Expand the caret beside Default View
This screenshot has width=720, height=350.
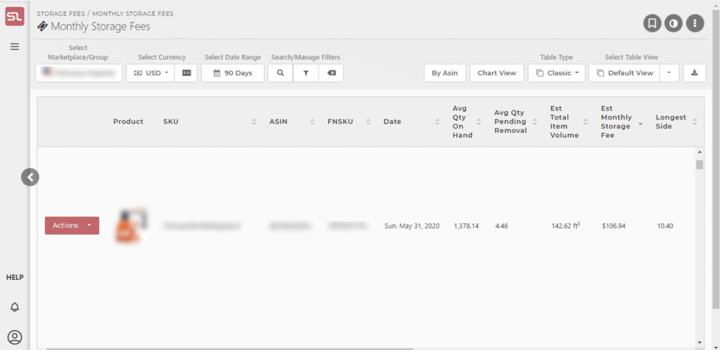[669, 73]
